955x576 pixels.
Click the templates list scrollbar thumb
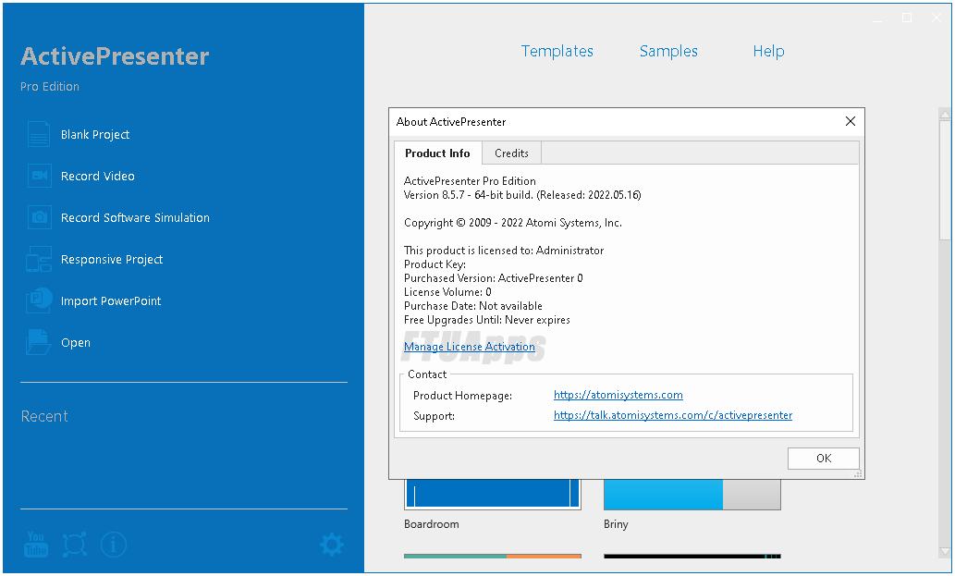click(945, 180)
